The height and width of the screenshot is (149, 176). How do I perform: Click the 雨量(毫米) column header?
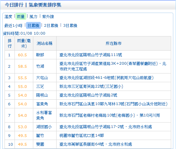click(24, 43)
